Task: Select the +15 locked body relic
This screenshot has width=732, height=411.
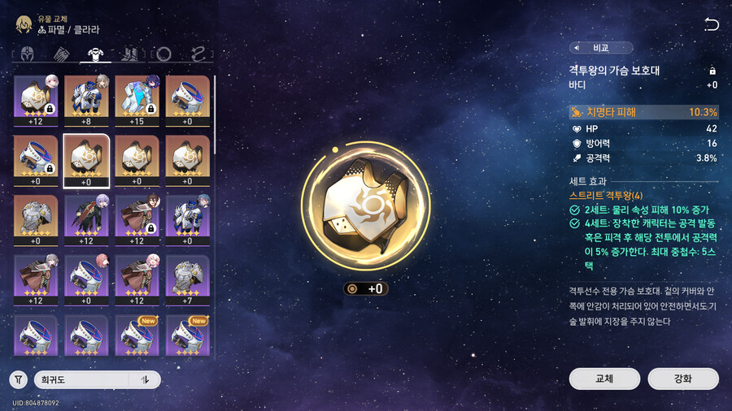Action: (x=137, y=101)
